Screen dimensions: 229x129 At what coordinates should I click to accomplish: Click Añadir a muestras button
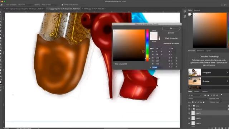(171, 38)
